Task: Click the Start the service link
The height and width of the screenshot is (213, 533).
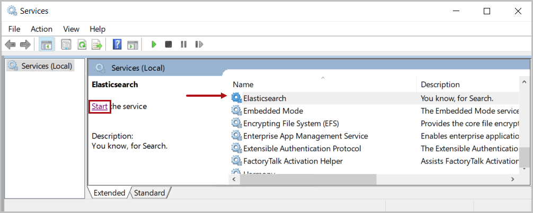Action: 100,107
